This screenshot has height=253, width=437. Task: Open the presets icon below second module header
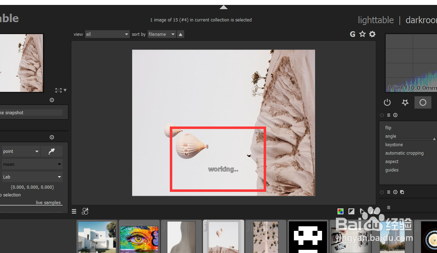point(388,208)
